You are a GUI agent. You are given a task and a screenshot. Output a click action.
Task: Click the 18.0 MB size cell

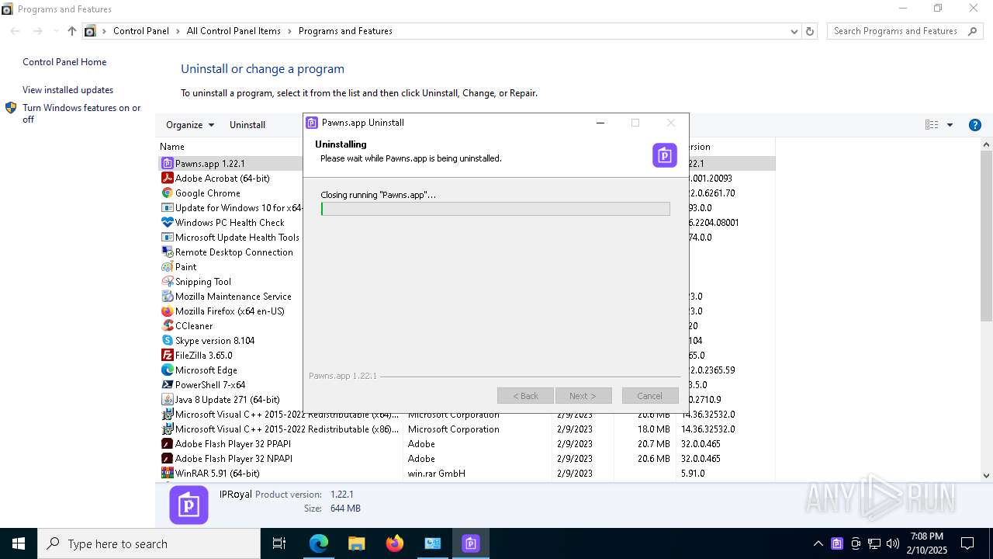[x=653, y=429]
